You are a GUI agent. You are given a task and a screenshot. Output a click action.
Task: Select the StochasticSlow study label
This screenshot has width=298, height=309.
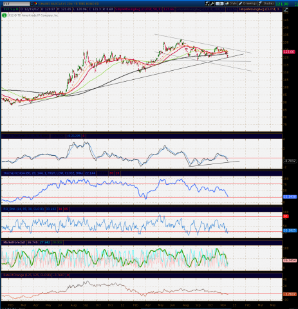tap(43, 173)
